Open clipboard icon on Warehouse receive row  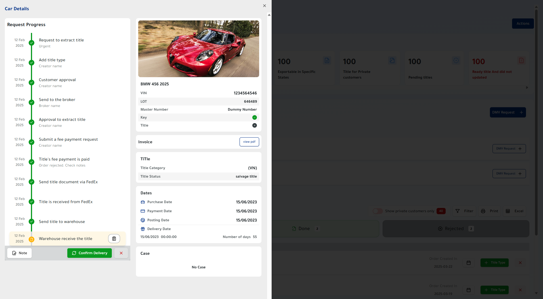tap(114, 239)
